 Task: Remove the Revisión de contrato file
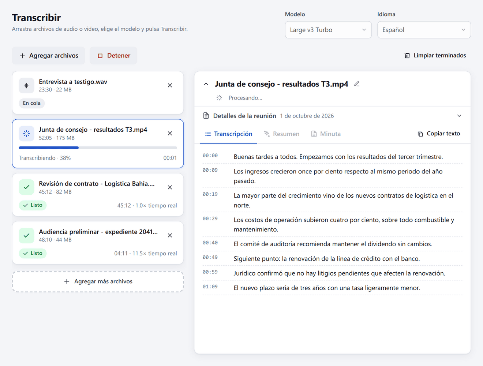[x=170, y=187]
